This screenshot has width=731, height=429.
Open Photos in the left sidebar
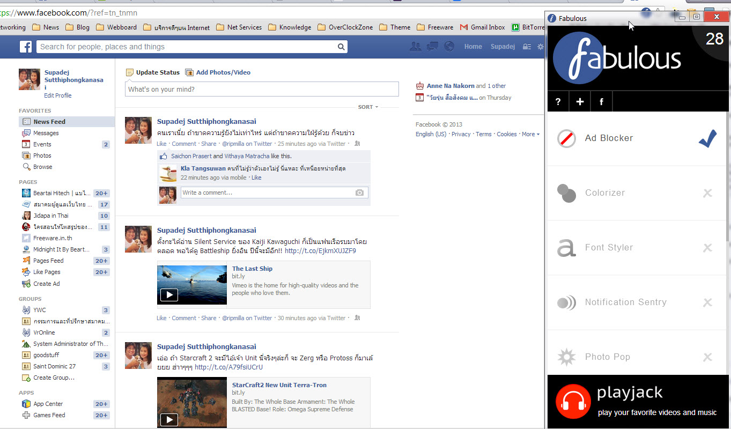point(42,156)
